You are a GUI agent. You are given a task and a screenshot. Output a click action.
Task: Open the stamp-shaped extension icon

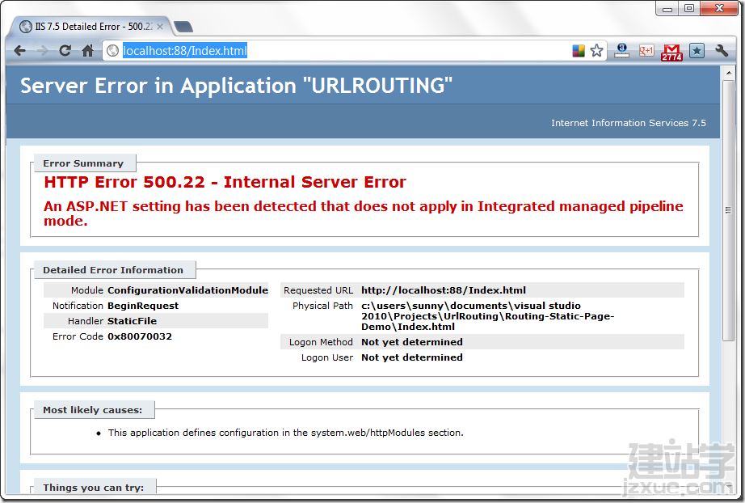(x=621, y=50)
